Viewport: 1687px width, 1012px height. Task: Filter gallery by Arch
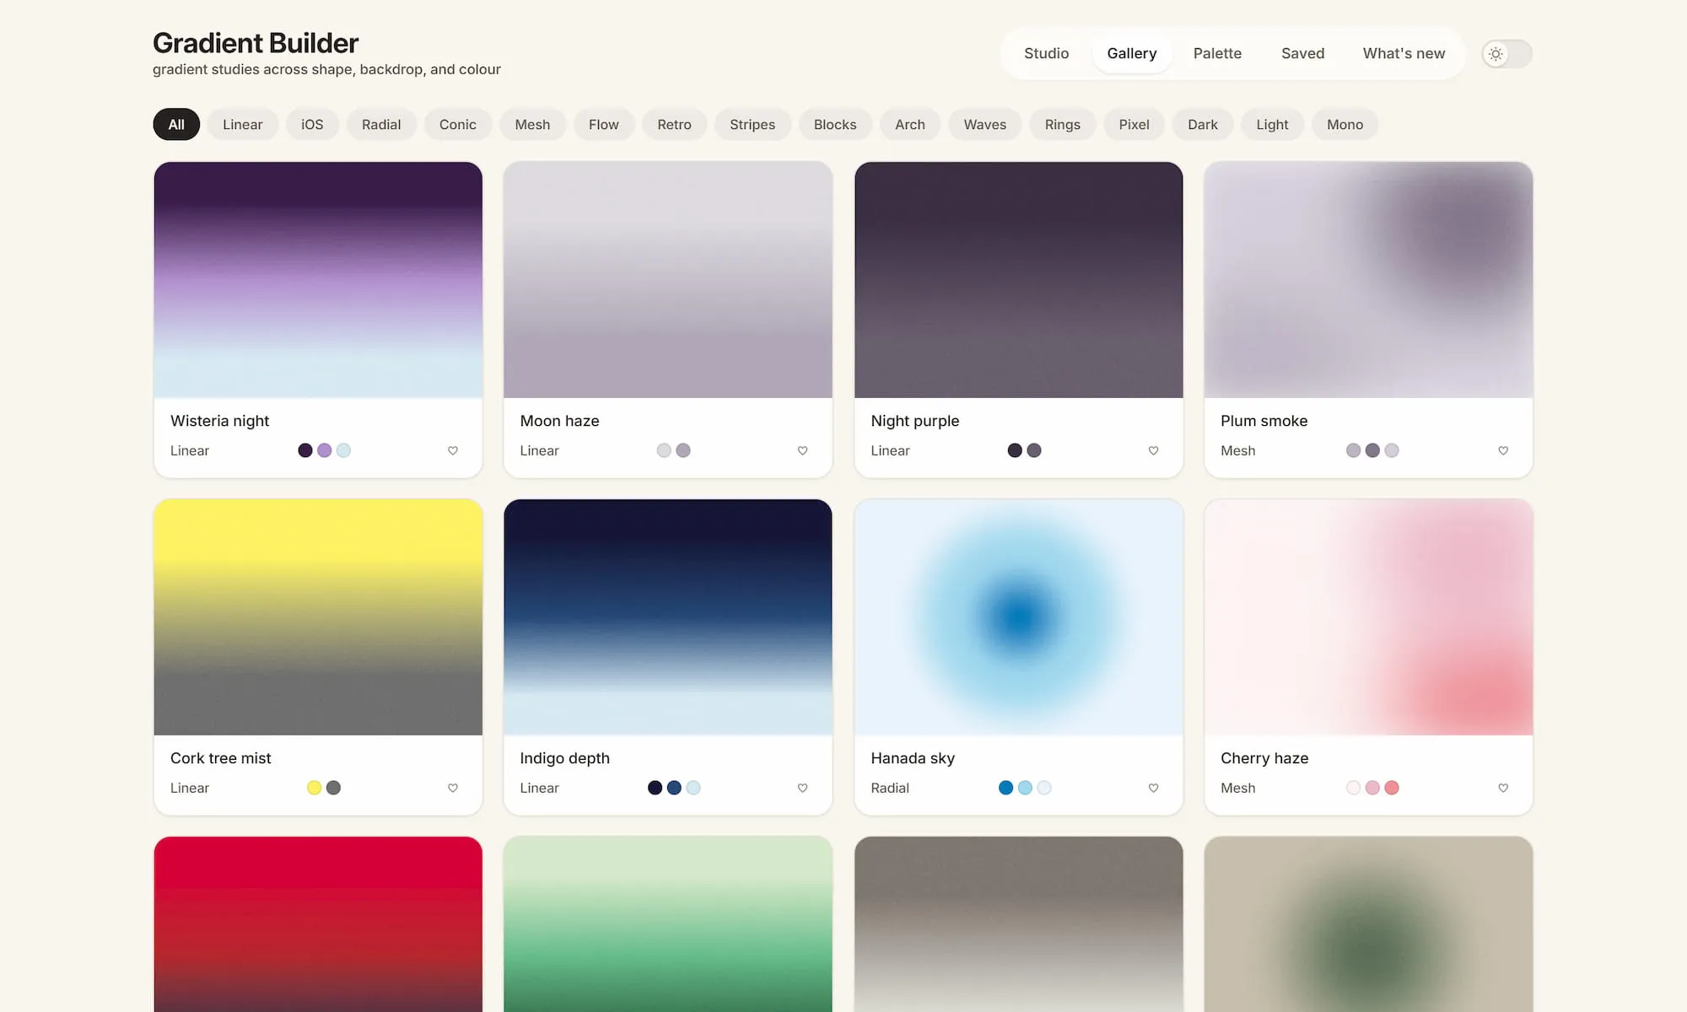[910, 125]
